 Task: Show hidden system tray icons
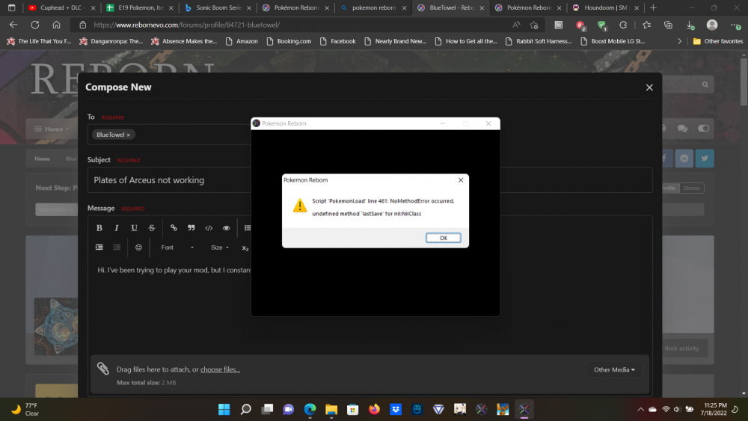pyautogui.click(x=640, y=410)
